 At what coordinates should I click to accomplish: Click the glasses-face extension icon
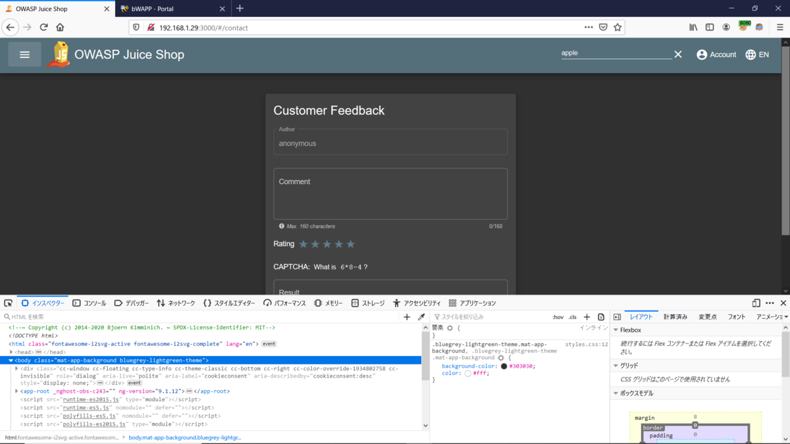pos(759,28)
